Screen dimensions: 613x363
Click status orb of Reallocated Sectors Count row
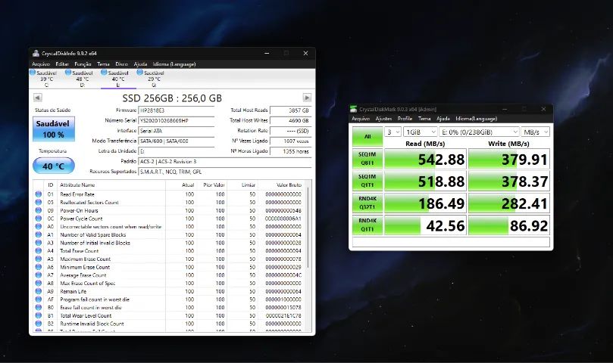tap(39, 202)
